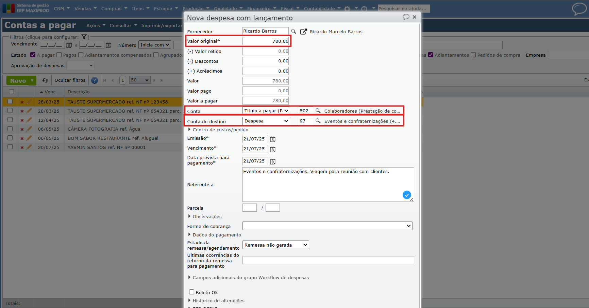Open calendar for Vencimento filter end date
Viewport: 589px width, 308px height.
tap(108, 45)
